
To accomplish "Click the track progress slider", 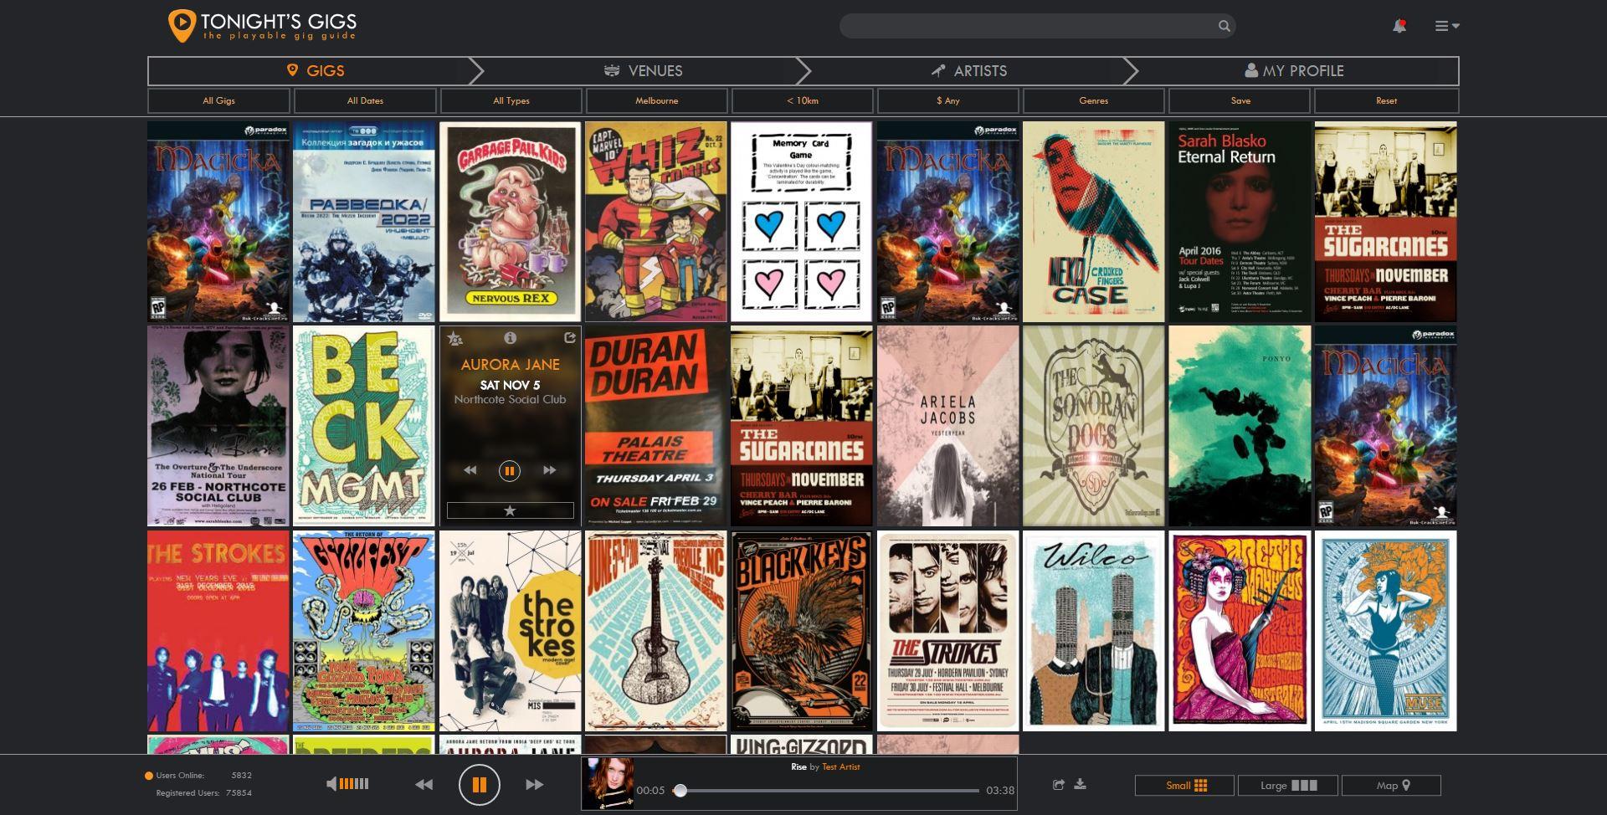I will [x=827, y=790].
